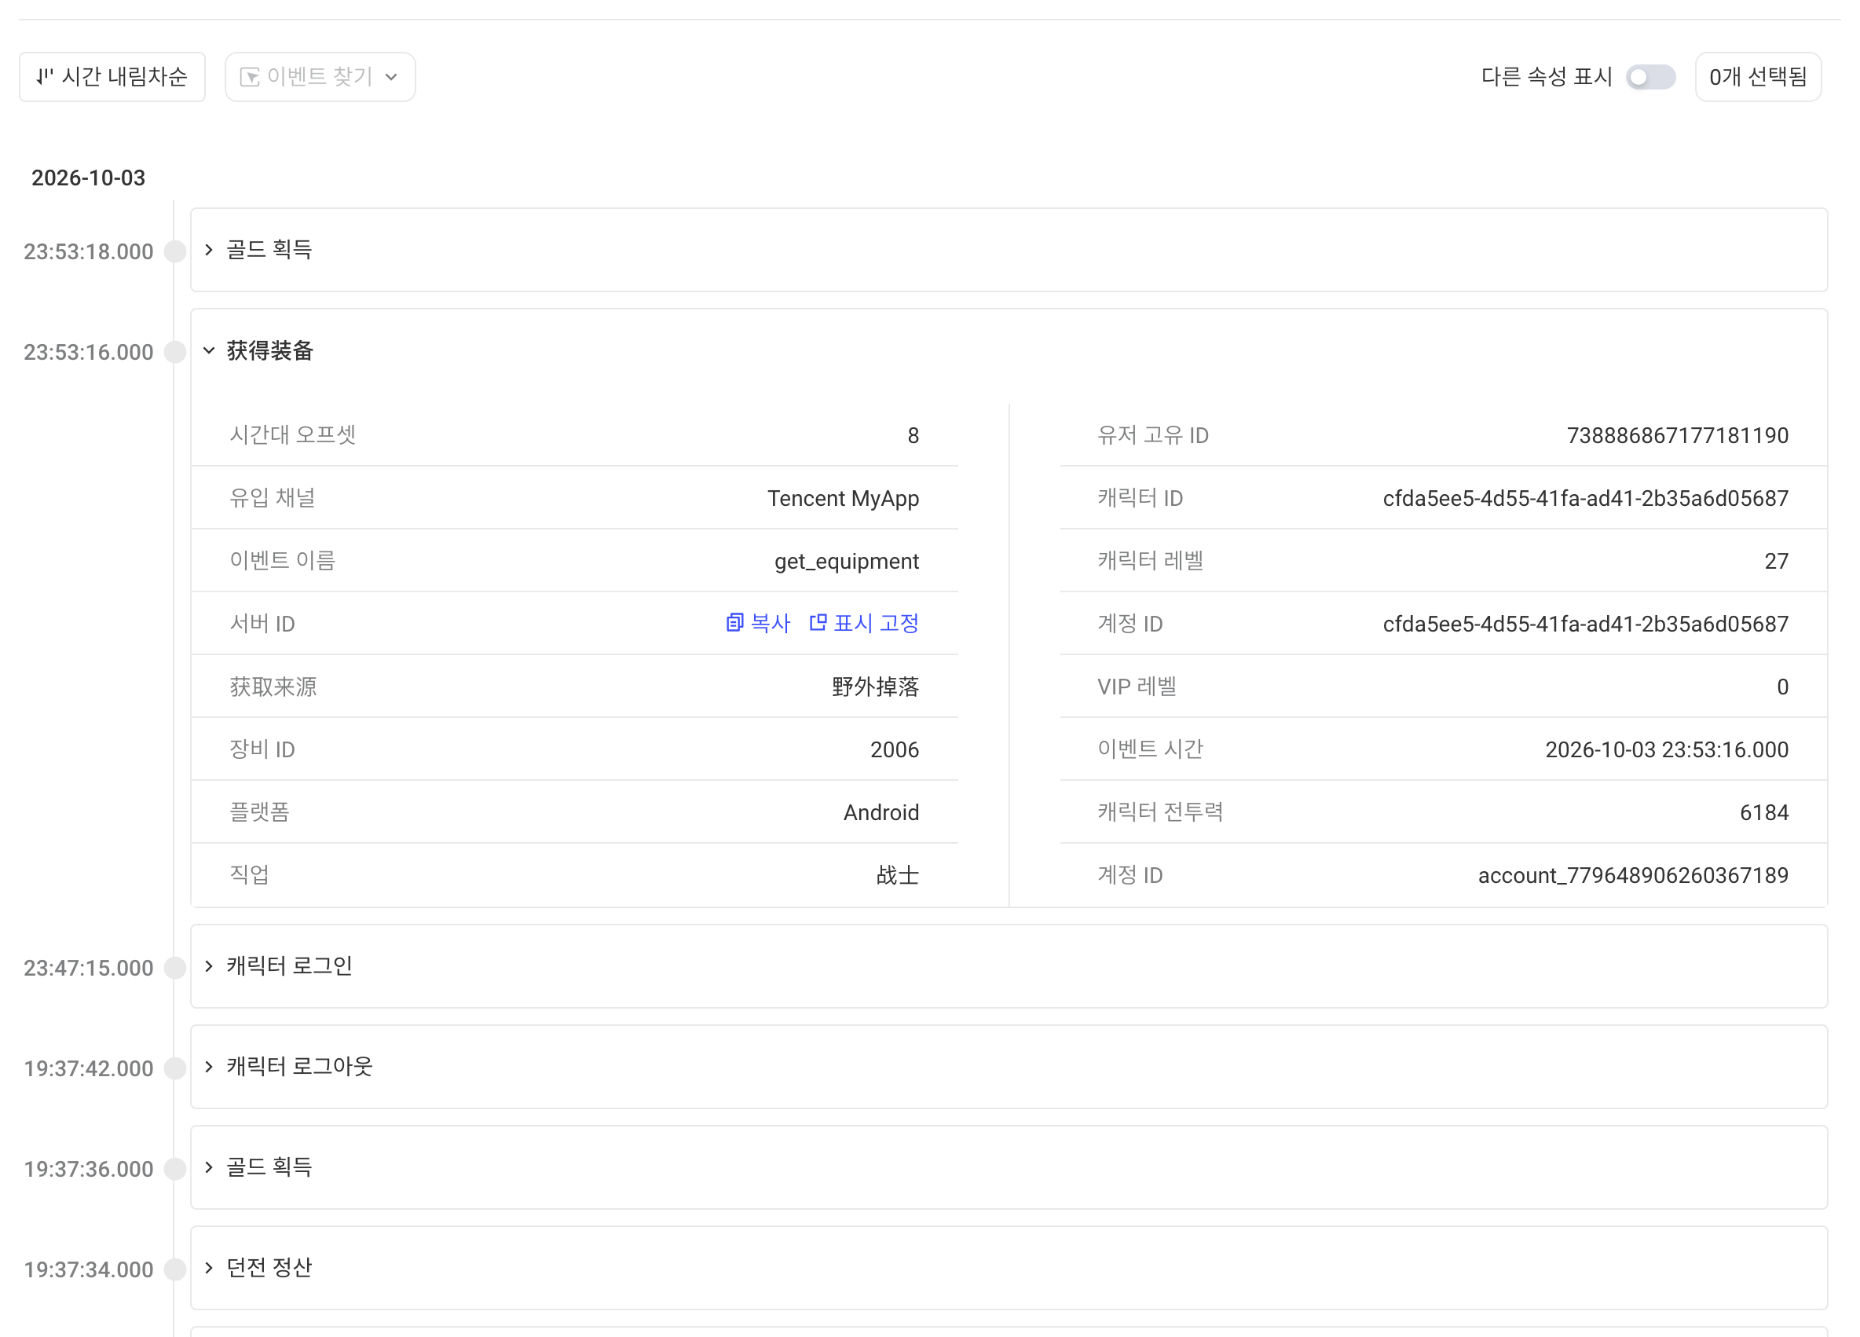Viewport: 1860px width, 1337px height.
Task: Select timeline marker at 19:37:42.000
Action: tap(174, 1068)
